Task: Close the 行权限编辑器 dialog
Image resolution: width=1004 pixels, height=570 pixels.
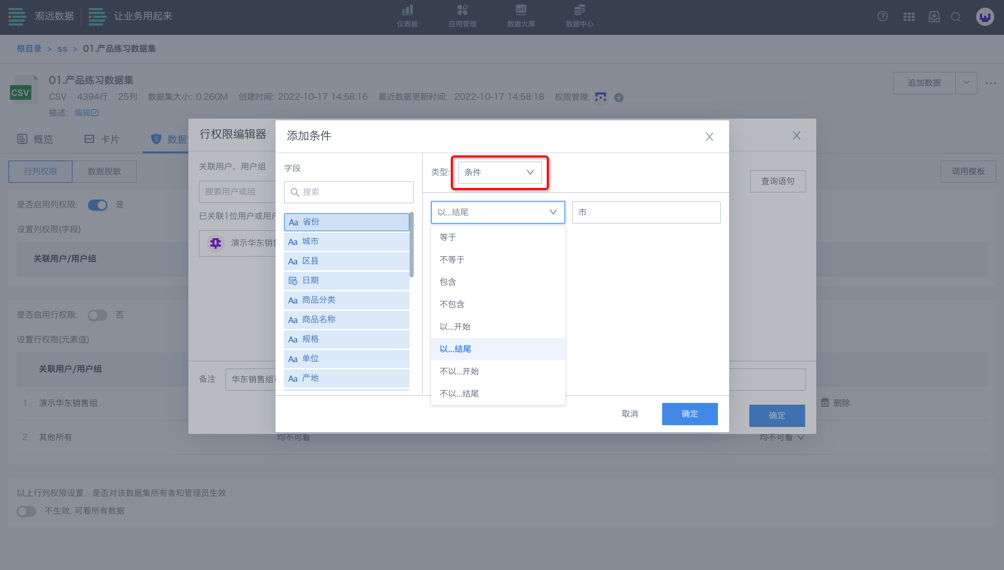Action: point(796,135)
